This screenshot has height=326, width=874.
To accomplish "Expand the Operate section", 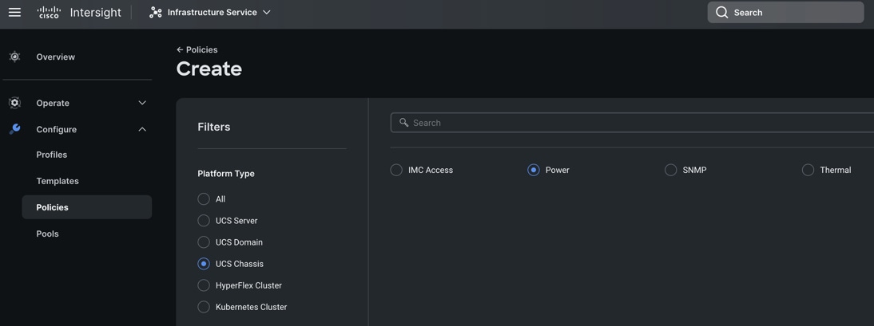I will (x=142, y=103).
